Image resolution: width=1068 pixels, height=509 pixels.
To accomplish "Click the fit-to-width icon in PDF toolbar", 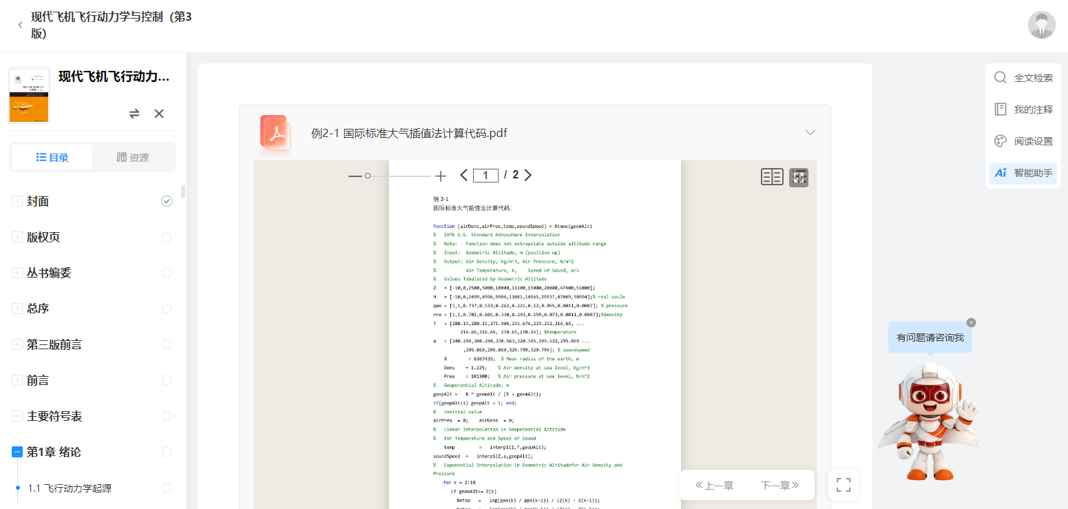I will (x=799, y=176).
